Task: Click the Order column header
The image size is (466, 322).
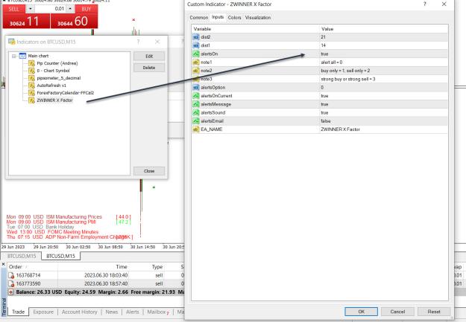Action: (x=32, y=267)
